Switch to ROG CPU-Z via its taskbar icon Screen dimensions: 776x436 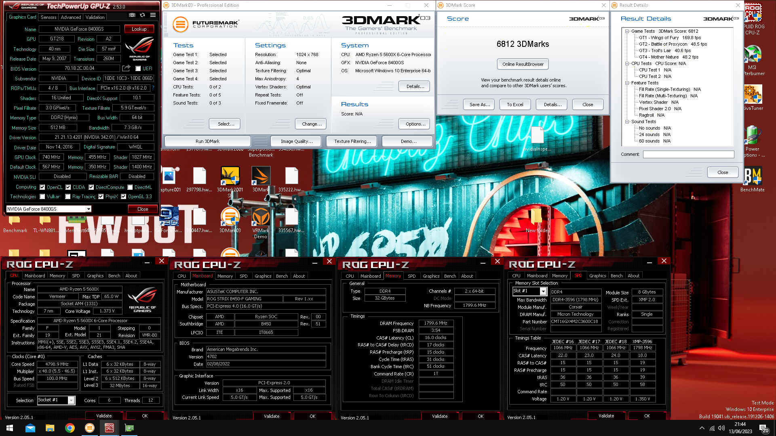(x=109, y=428)
